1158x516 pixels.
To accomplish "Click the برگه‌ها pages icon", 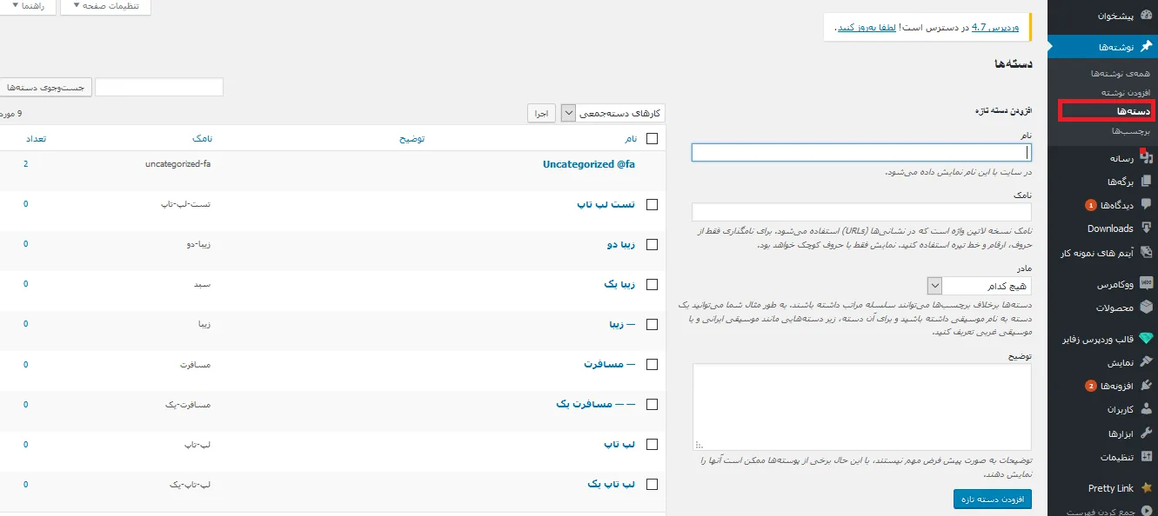I will 1146,182.
